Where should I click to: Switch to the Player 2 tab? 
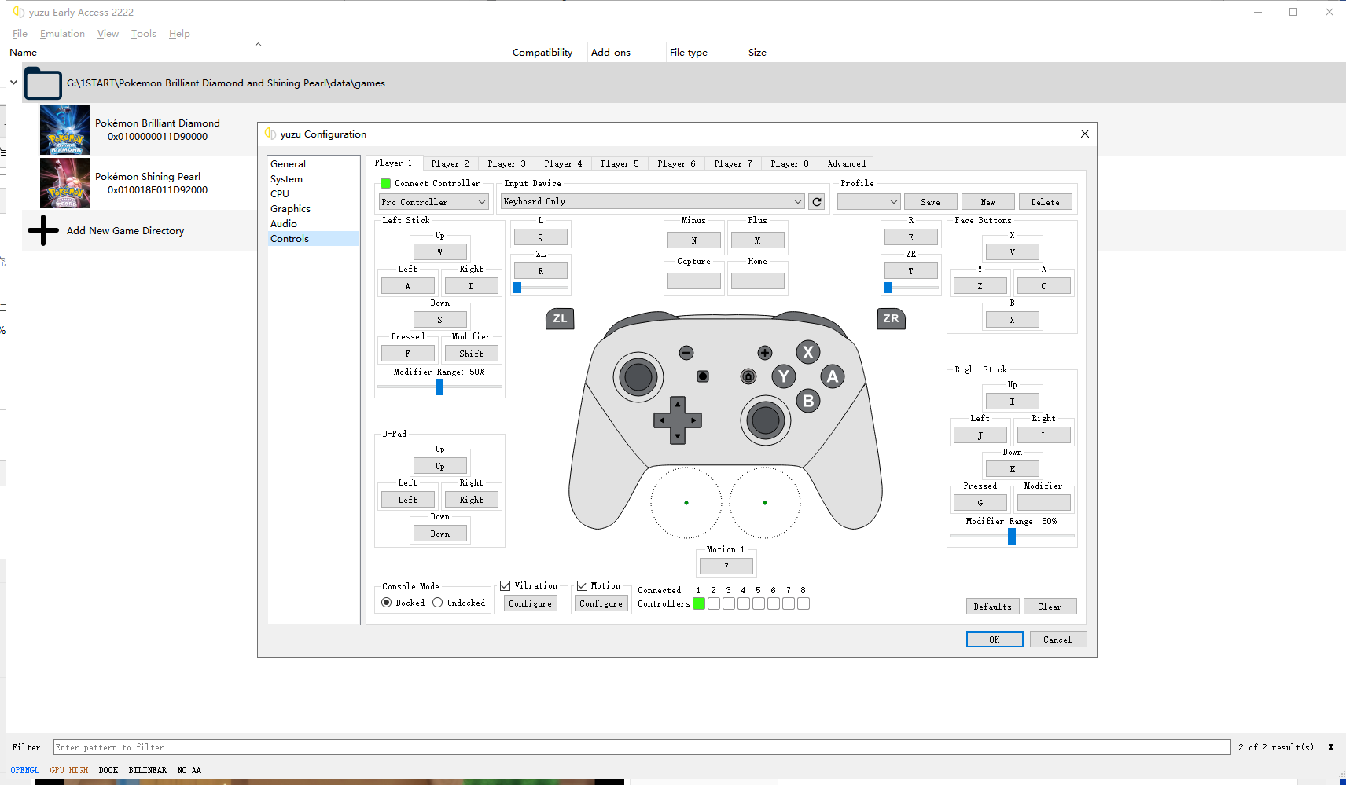450,163
